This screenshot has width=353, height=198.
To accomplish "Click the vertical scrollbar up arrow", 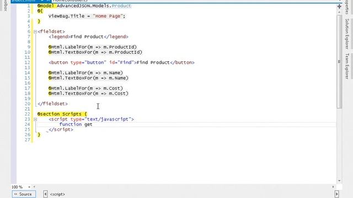I will (339, 12).
